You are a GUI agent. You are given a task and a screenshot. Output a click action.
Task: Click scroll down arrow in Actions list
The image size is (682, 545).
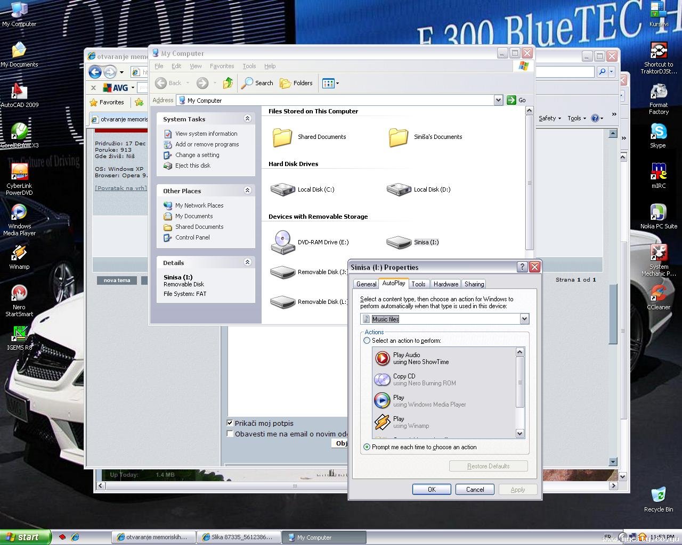pyautogui.click(x=520, y=434)
